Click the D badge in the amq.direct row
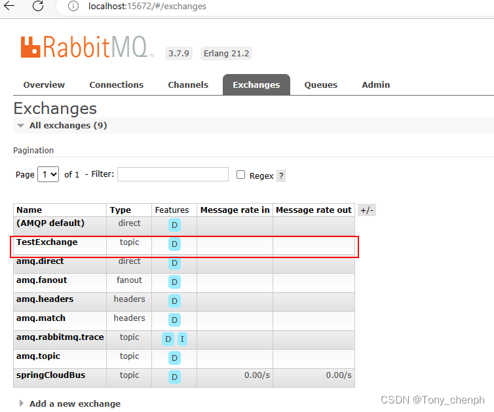Viewport: 494px width, 412px height. click(x=174, y=263)
